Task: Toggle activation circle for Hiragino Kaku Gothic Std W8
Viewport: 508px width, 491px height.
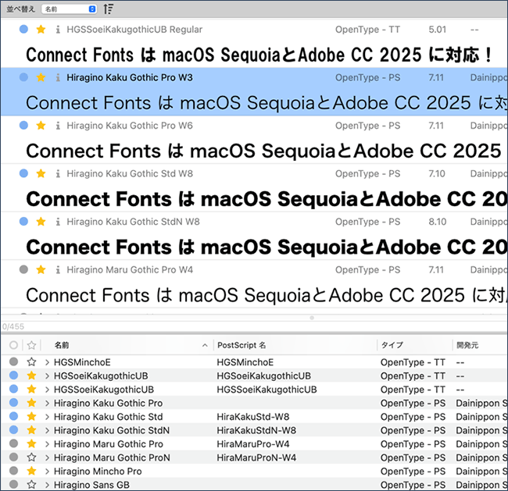Action: tap(23, 173)
